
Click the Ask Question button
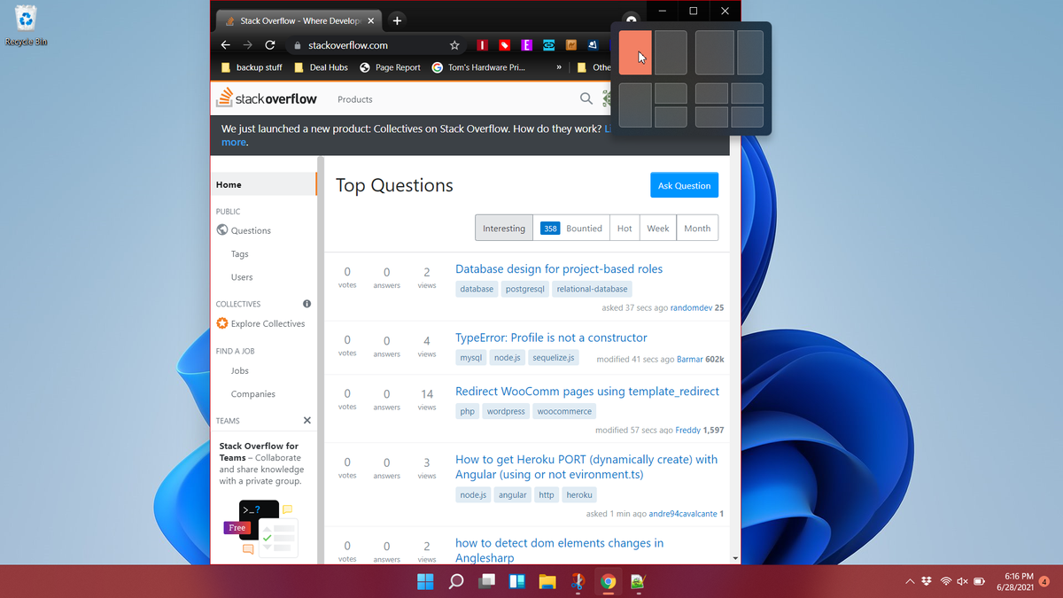(x=684, y=185)
